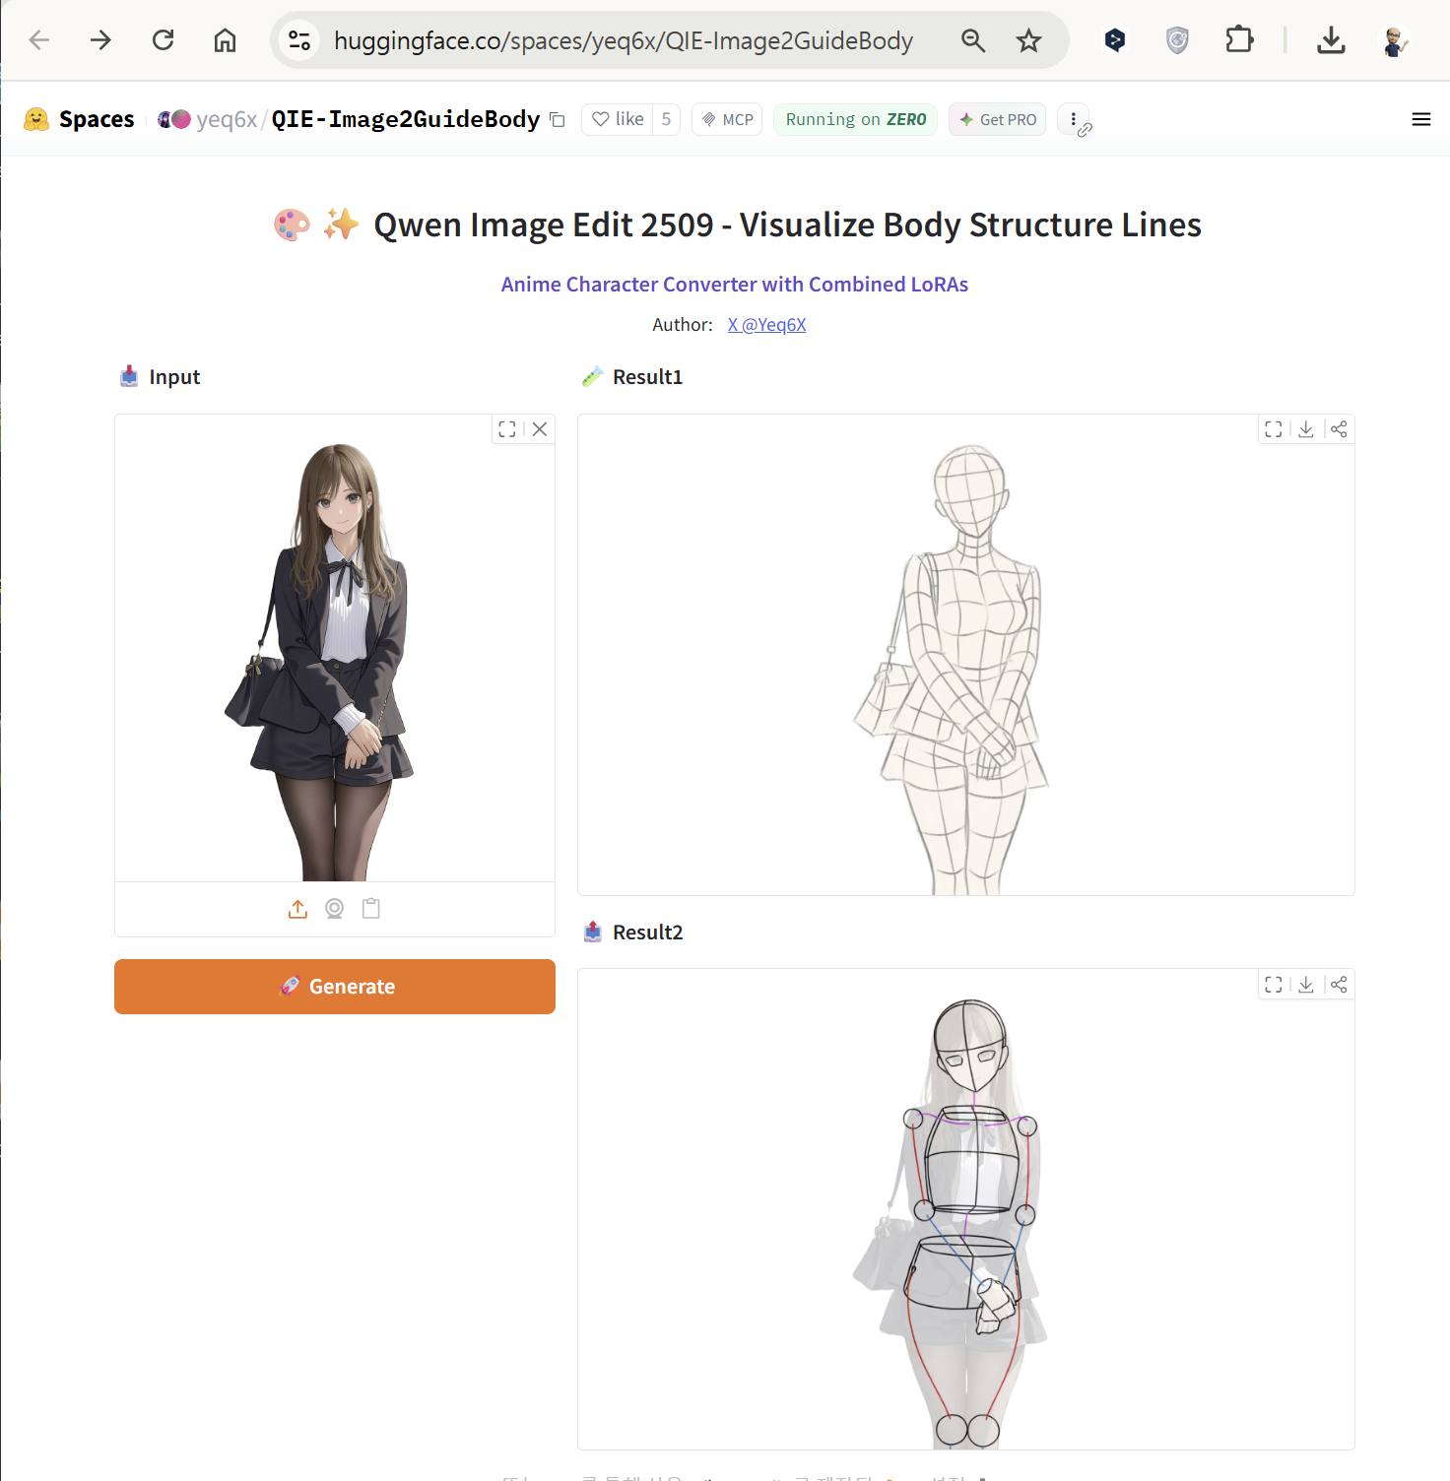1450x1481 pixels.
Task: Open the X @Yeq6X author link
Action: tap(766, 325)
